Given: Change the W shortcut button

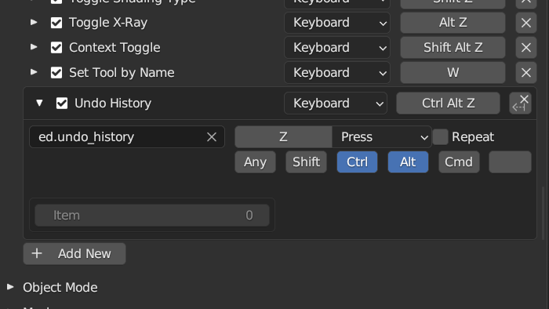Looking at the screenshot, I should pos(453,73).
